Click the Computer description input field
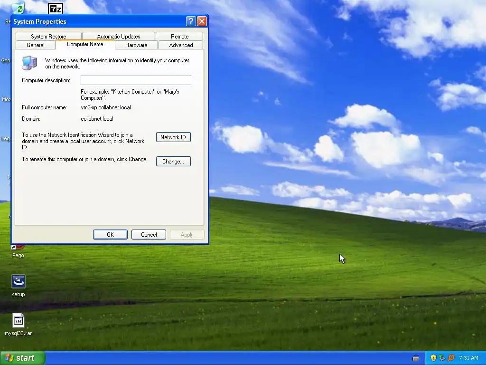This screenshot has height=365, width=486. pos(136,80)
